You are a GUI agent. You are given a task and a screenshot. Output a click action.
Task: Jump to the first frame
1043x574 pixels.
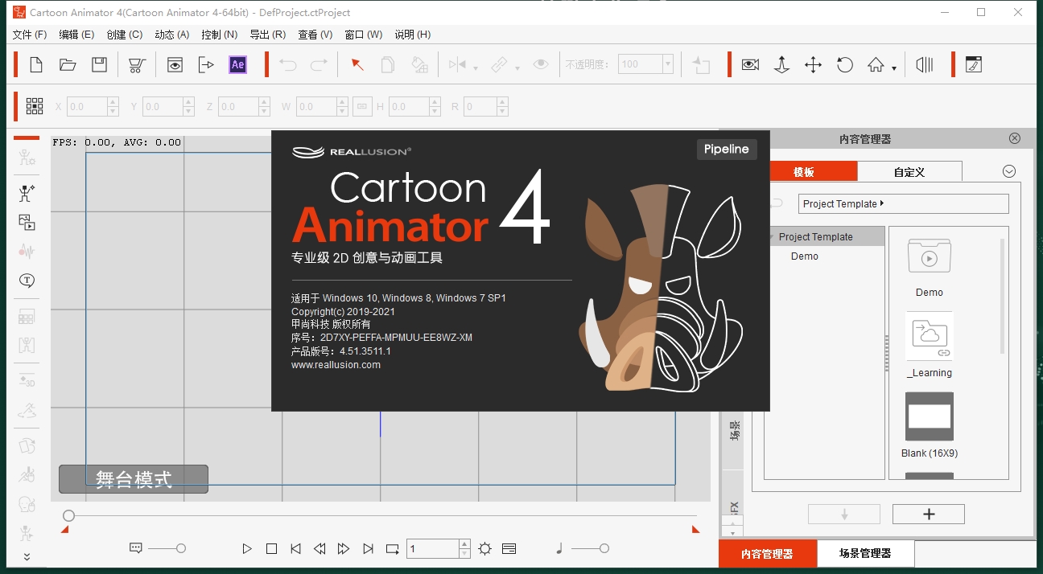tap(295, 548)
